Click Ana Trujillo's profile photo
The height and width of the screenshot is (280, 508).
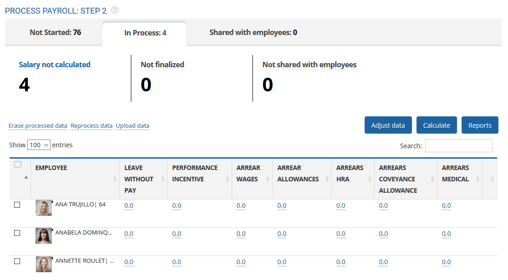[x=44, y=208]
